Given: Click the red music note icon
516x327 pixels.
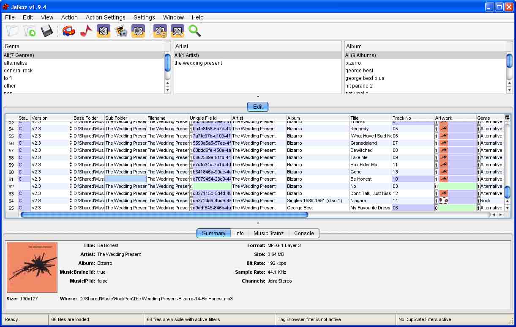Looking at the screenshot, I should click(x=86, y=31).
